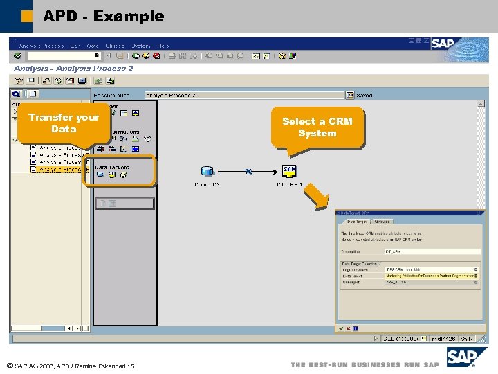Screen dimensions: 498x374
Task: Click the blue info button in the dialog
Action: coord(356,328)
